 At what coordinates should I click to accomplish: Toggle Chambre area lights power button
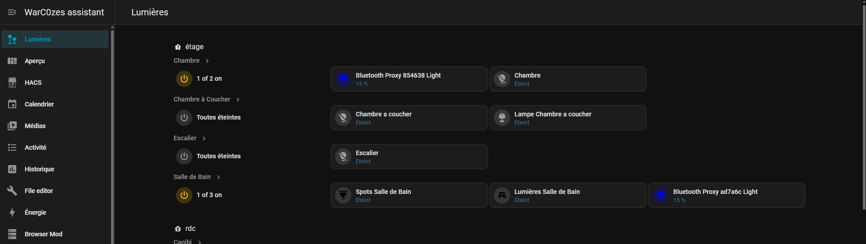pos(184,79)
